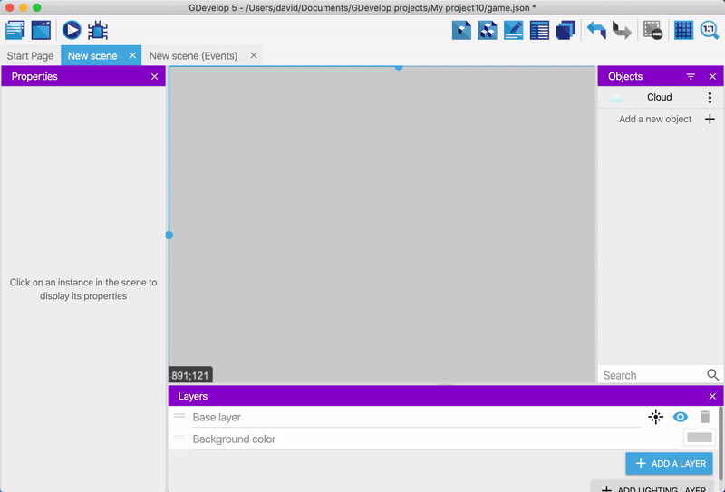Open the objects editor toolbar icon
The height and width of the screenshot is (492, 725).
462,30
